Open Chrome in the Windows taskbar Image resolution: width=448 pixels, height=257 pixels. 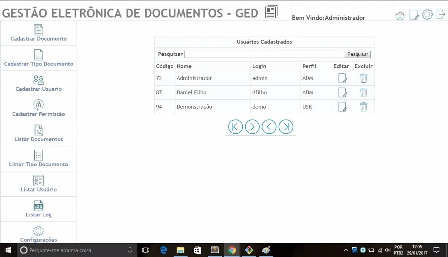(232, 250)
